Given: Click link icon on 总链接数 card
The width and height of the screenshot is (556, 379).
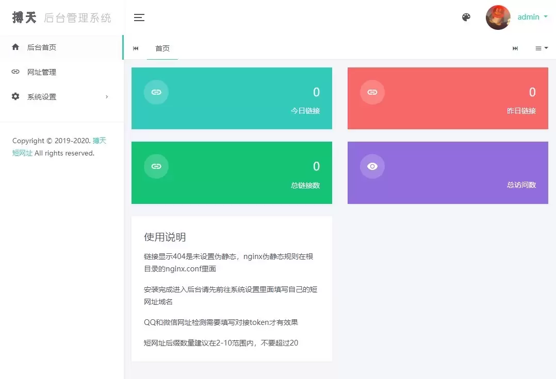Looking at the screenshot, I should point(156,166).
